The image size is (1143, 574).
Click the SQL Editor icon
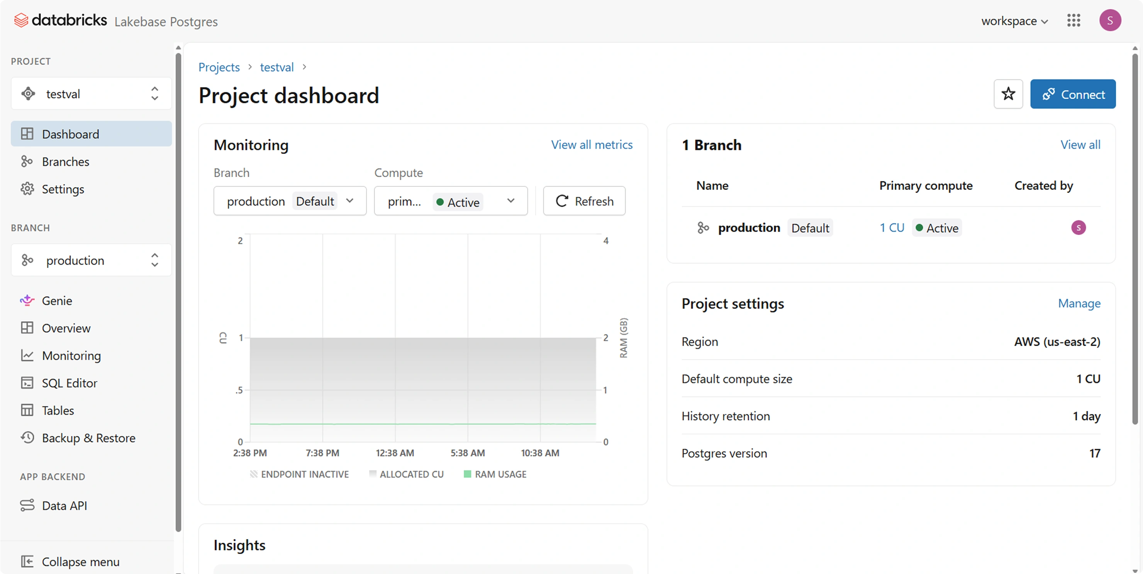point(27,383)
